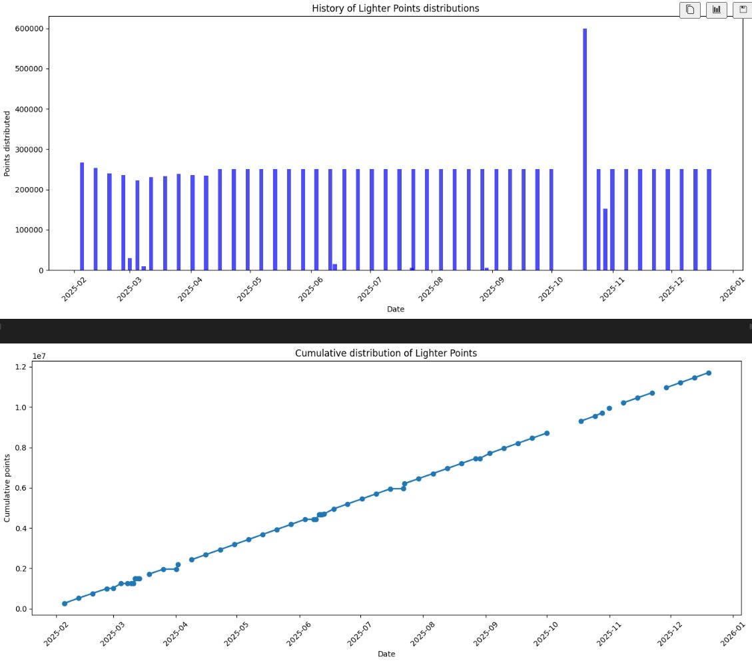Image resolution: width=752 pixels, height=663 pixels.
Task: Click the roughly 150000 bar near 2025-11
Action: [605, 240]
